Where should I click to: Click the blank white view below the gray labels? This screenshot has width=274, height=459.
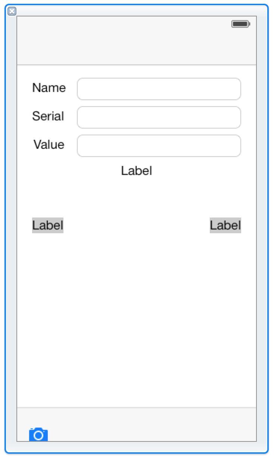pos(137,318)
